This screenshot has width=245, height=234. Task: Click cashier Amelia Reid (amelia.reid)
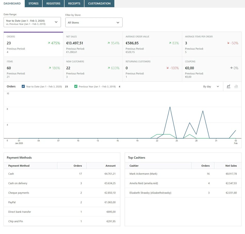pyautogui.click(x=144, y=183)
